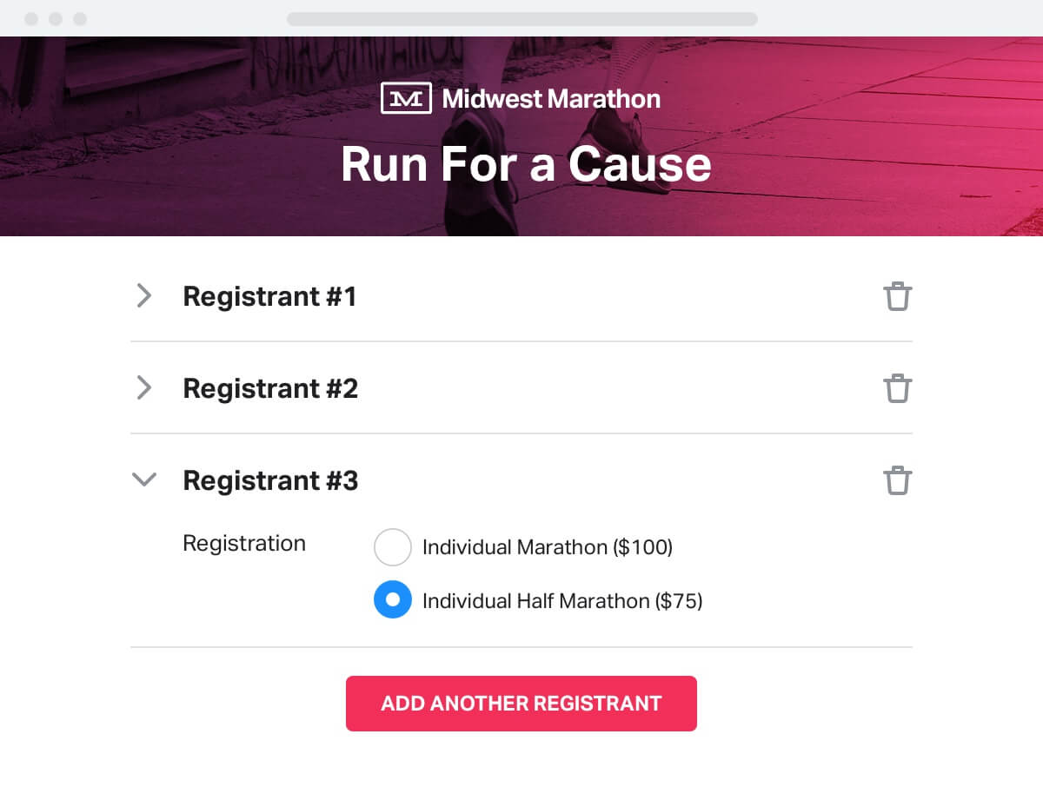Viewport: 1043px width, 787px height.
Task: Collapse the Registrant #3 section
Action: (144, 479)
